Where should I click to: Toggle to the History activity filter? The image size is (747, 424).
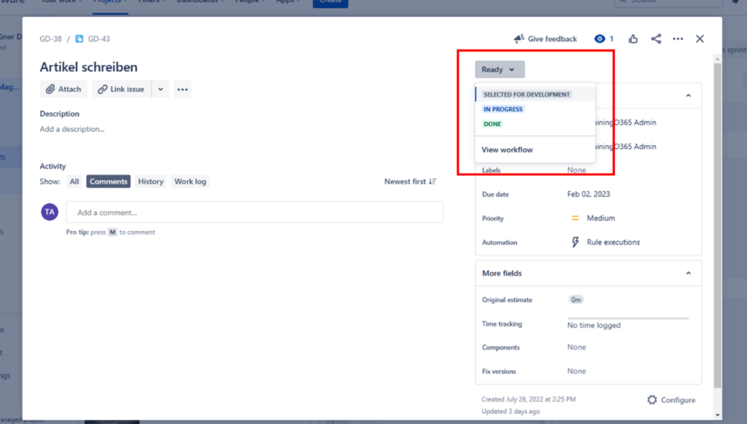tap(150, 181)
